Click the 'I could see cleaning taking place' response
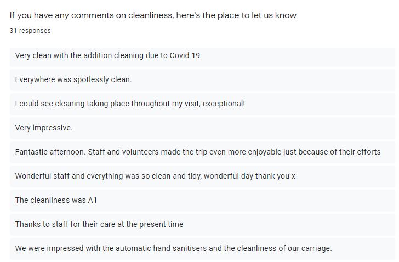This screenshot has height=262, width=399. tap(202, 104)
